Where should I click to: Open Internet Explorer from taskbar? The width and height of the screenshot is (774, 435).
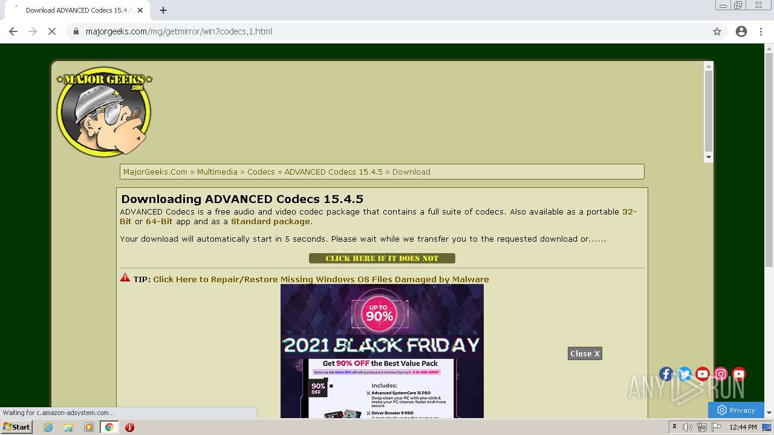48,427
